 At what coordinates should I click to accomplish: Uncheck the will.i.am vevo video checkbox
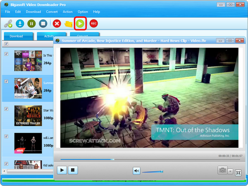[6, 137]
